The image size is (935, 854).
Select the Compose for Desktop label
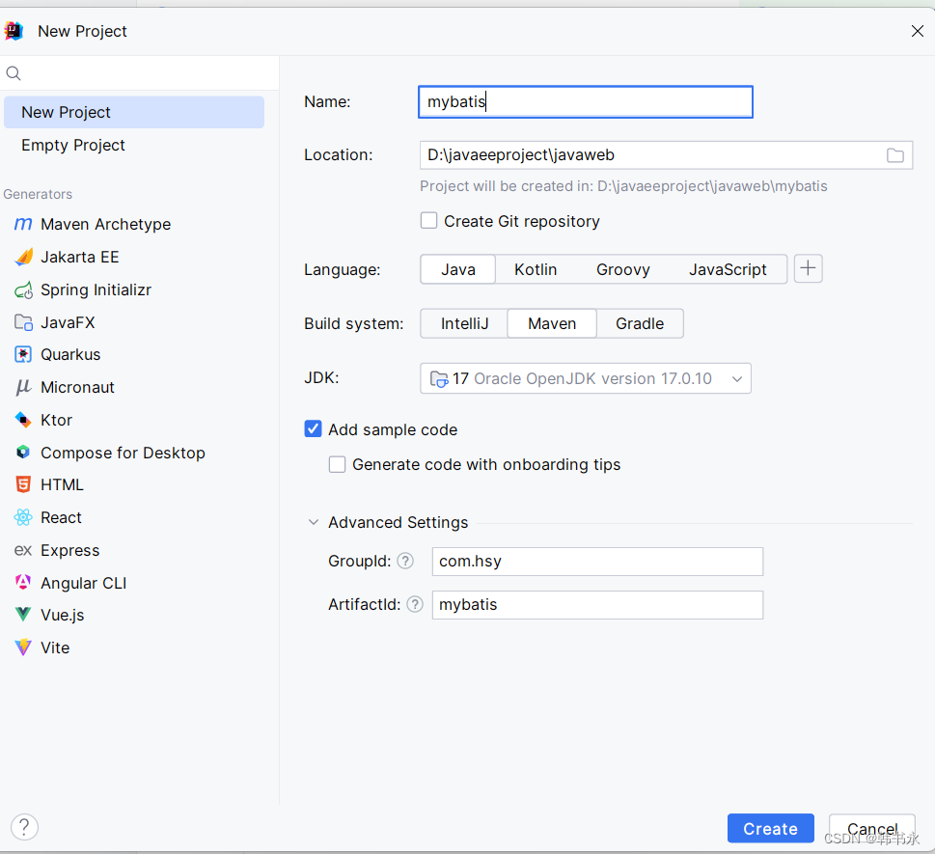pos(123,454)
